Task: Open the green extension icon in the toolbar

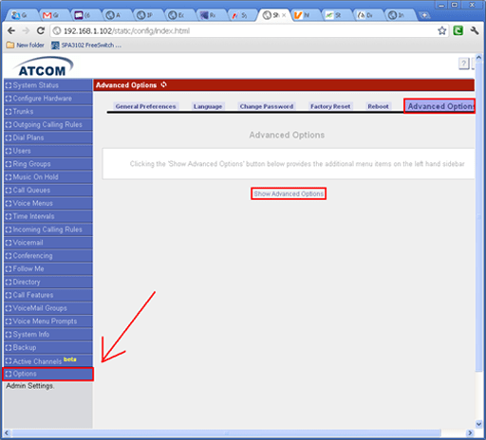Action: pyautogui.click(x=458, y=30)
